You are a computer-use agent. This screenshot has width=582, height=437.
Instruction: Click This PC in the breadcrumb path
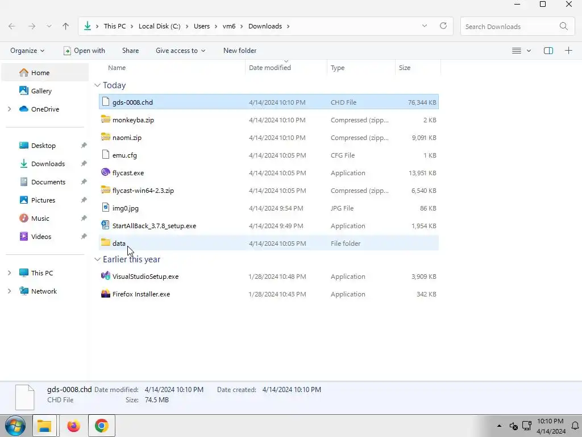[115, 26]
